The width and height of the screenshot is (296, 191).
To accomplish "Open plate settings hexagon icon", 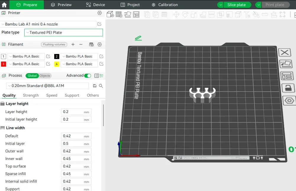I will [289, 101].
